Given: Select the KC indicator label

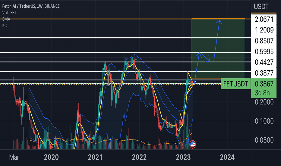Looking at the screenshot, I should 5,26.
